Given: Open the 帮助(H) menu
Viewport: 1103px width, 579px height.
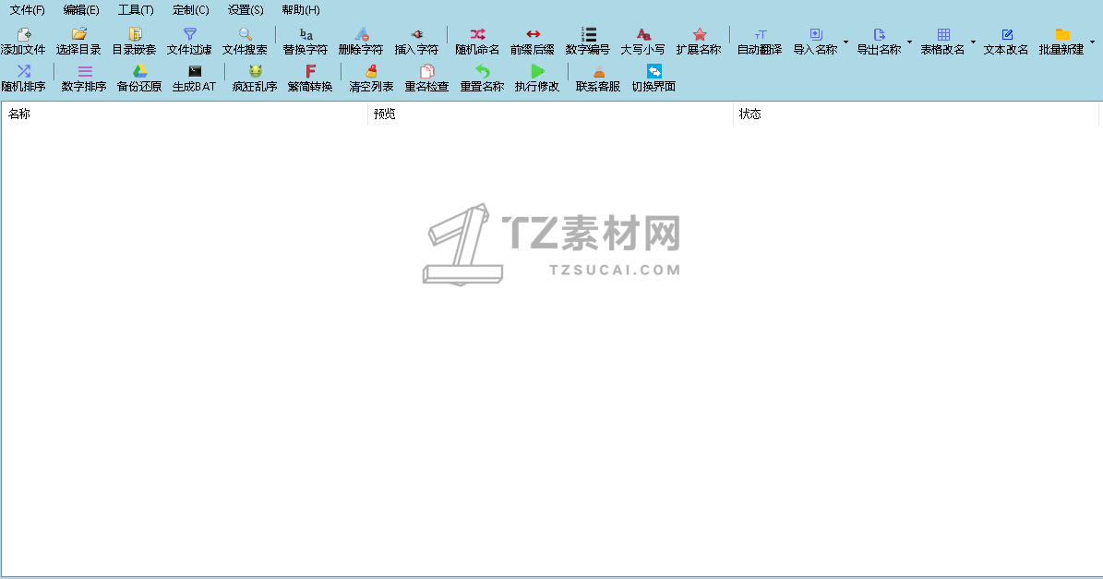Looking at the screenshot, I should point(300,10).
